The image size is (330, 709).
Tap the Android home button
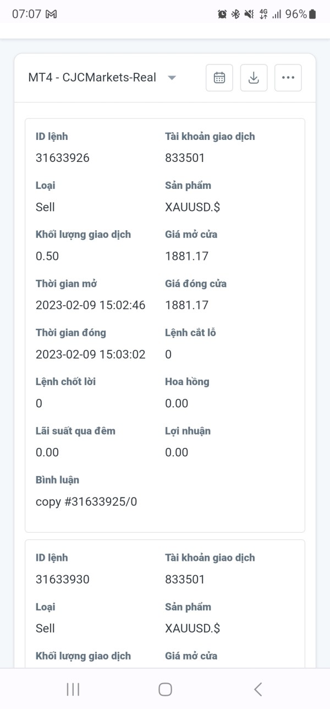click(x=165, y=689)
